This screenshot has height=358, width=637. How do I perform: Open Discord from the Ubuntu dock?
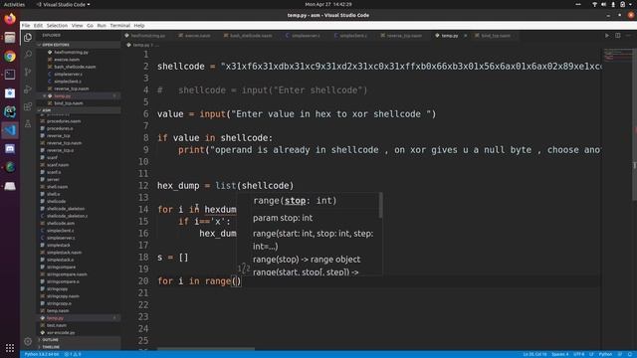(10, 148)
